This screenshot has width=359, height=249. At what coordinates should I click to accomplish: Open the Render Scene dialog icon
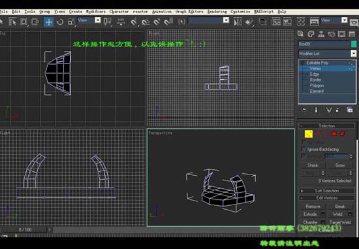314,22
